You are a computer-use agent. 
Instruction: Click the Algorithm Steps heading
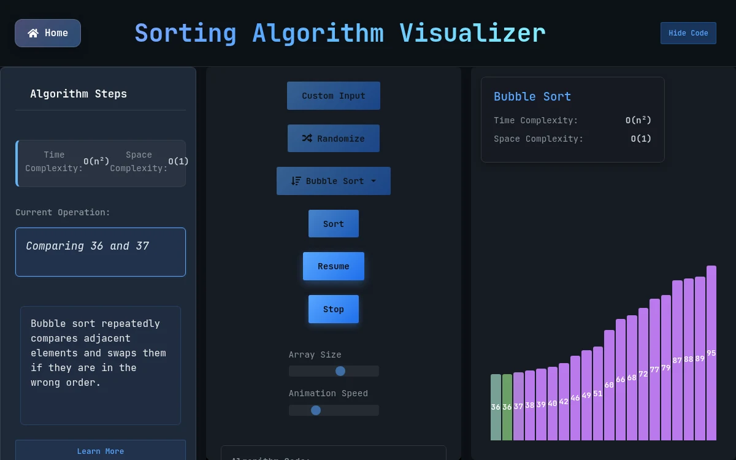(79, 94)
